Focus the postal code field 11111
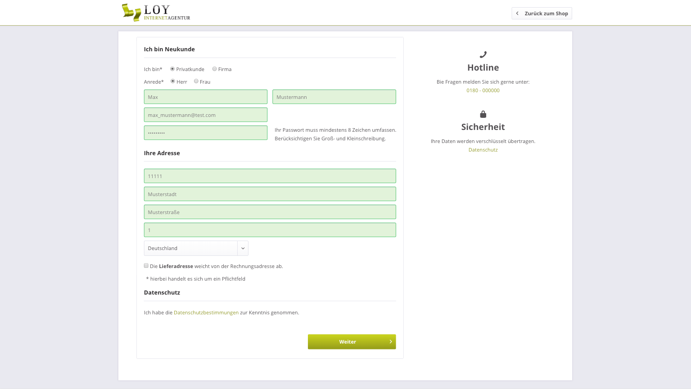 click(x=270, y=176)
